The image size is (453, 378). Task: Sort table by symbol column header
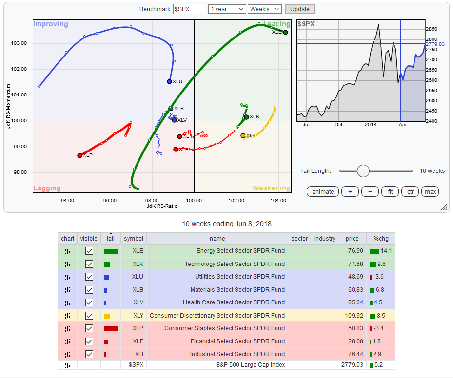[x=134, y=239]
